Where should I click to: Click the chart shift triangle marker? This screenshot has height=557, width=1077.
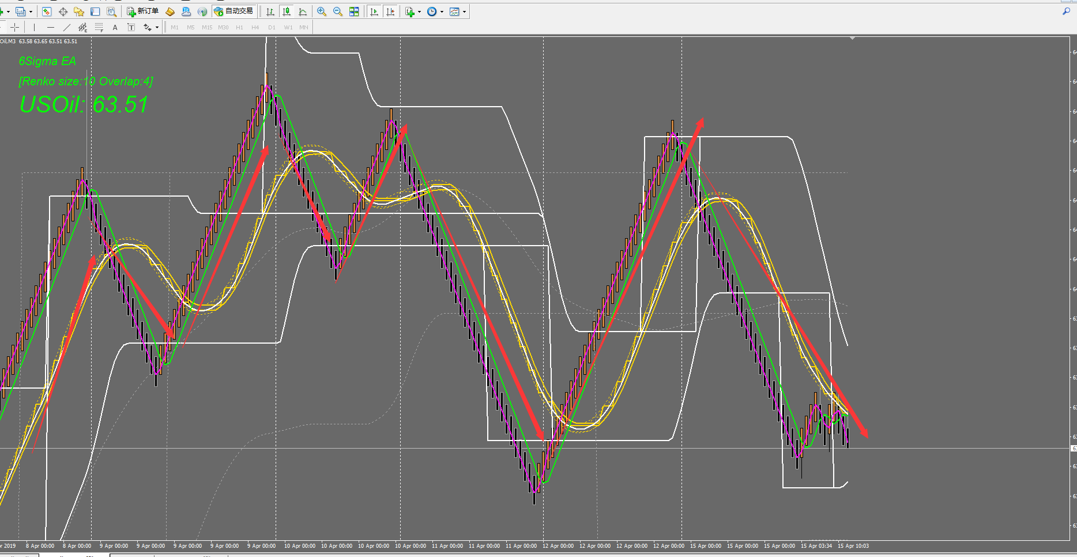tap(852, 38)
